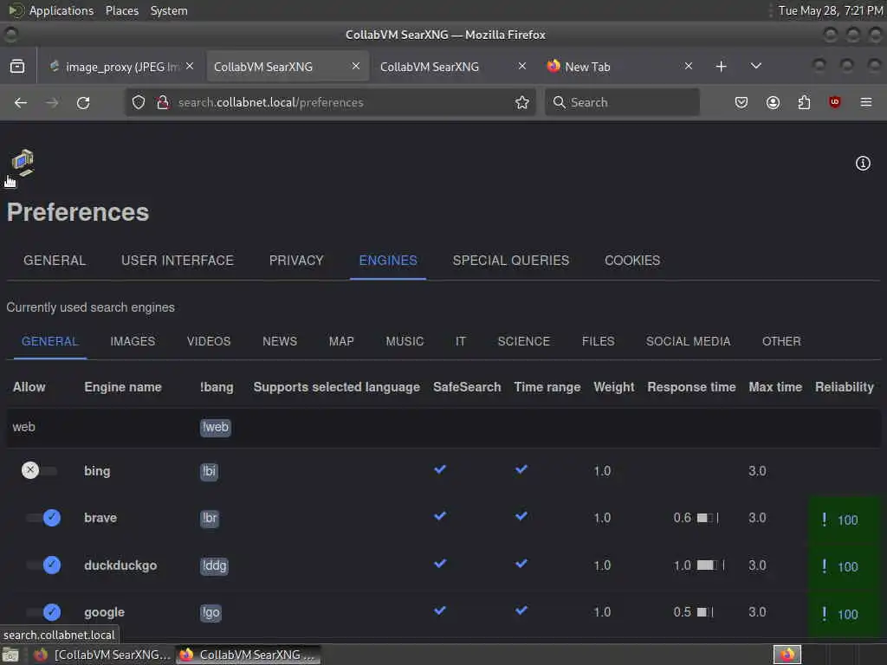Click the duckduckgo reliability warning icon
The image size is (887, 665).
824,566
